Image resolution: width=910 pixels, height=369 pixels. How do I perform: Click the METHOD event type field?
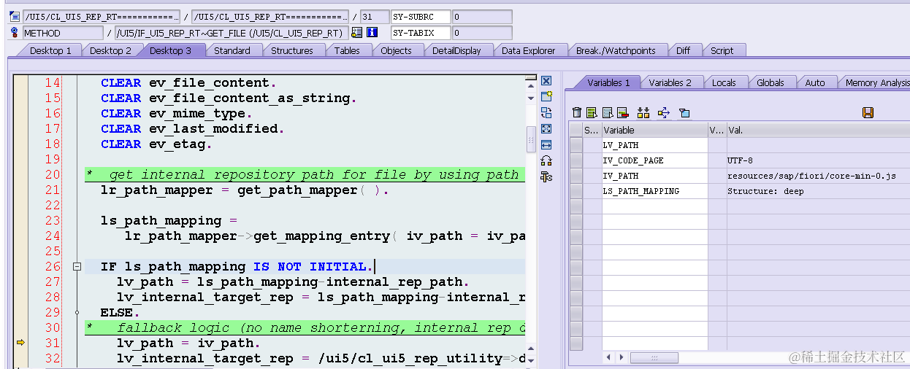tap(63, 33)
